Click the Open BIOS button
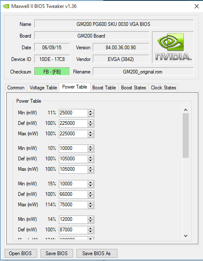This screenshot has height=261, width=203. pos(20,253)
